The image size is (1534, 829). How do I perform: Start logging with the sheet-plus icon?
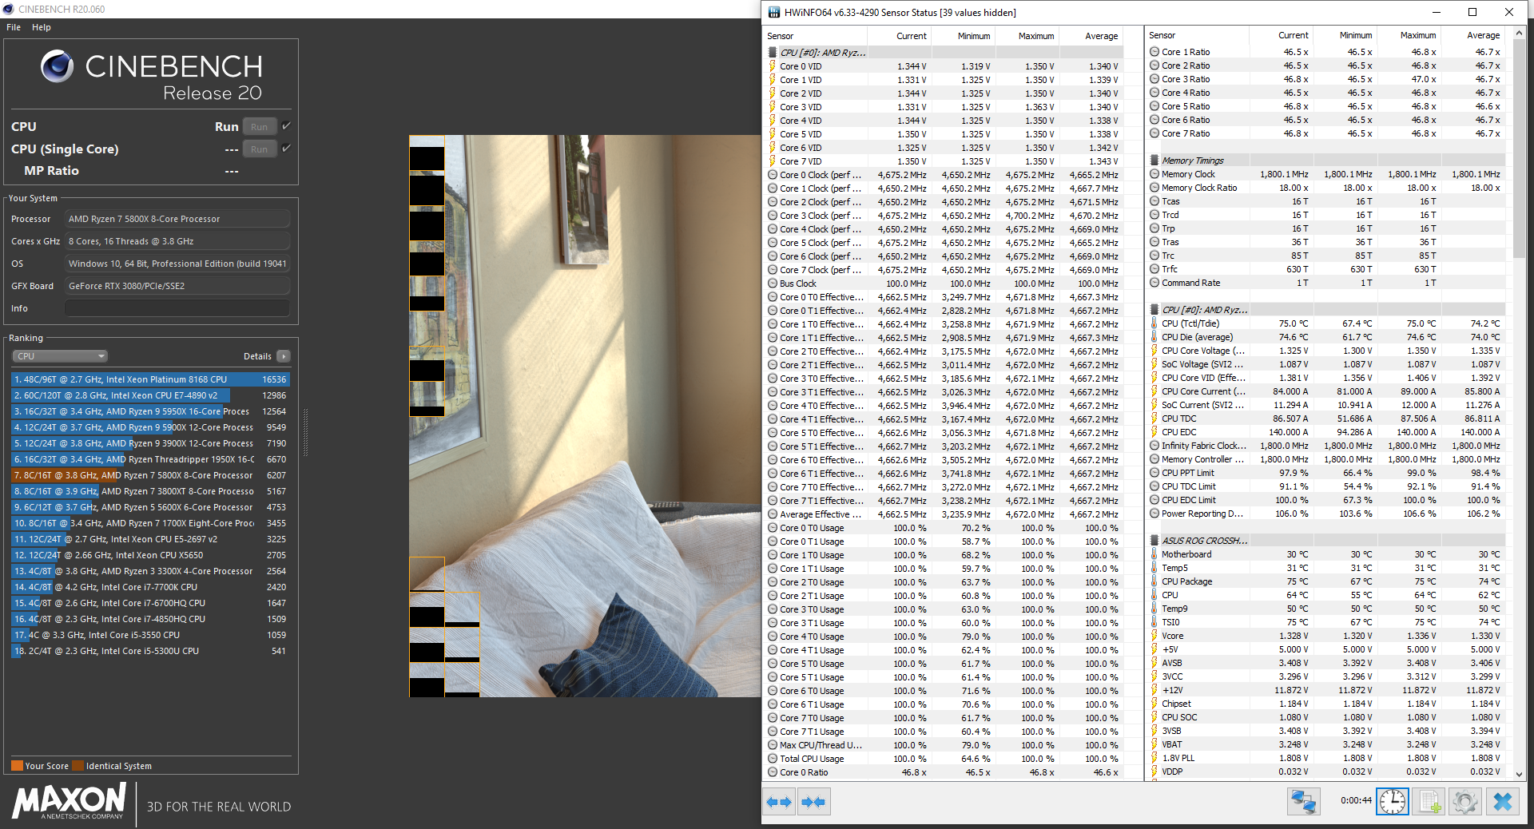(x=1429, y=801)
